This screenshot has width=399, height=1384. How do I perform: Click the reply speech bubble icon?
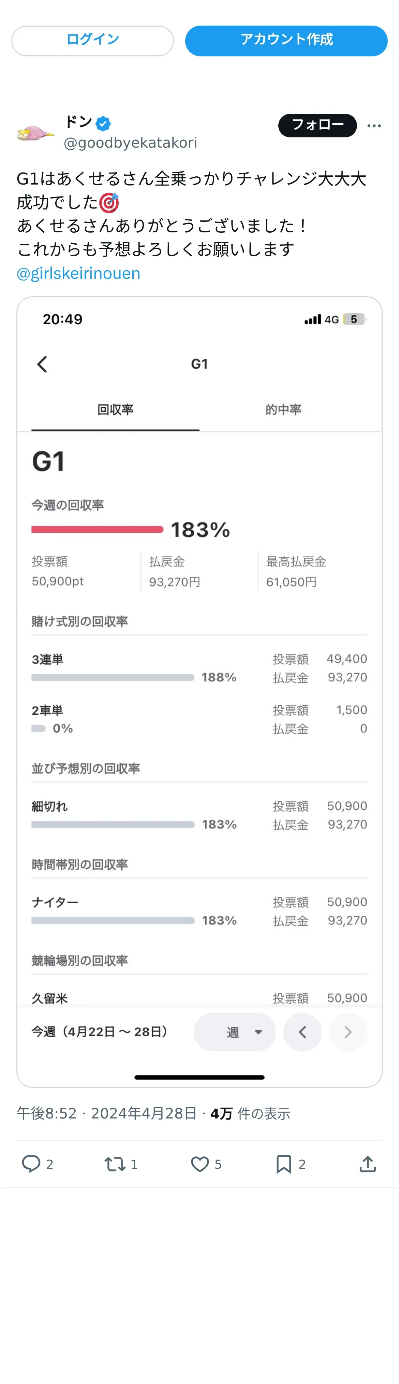coord(31,1164)
